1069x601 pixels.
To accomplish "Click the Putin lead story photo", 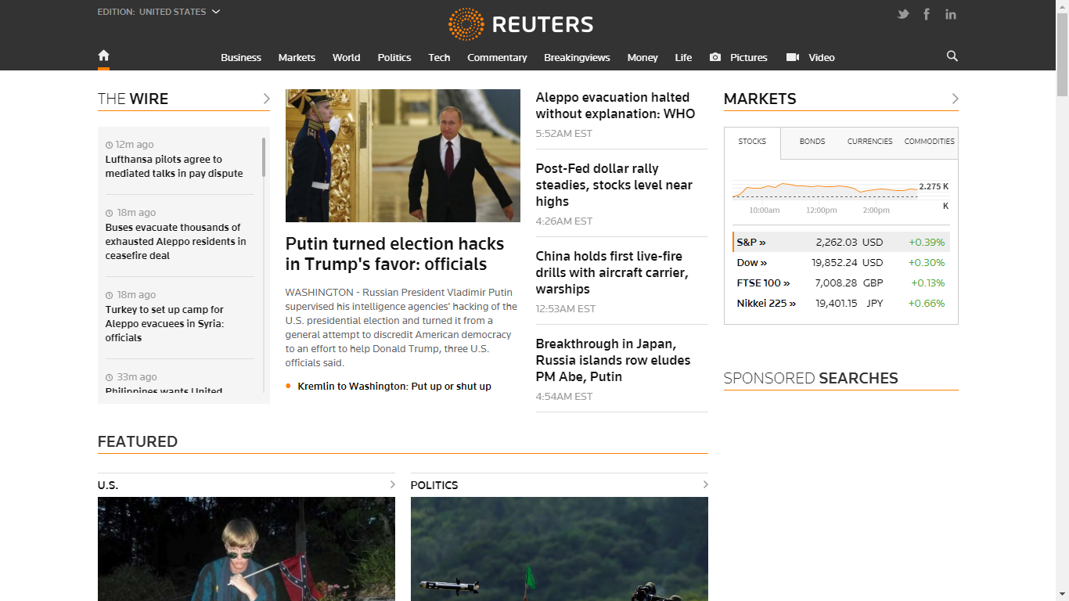I will [x=403, y=156].
